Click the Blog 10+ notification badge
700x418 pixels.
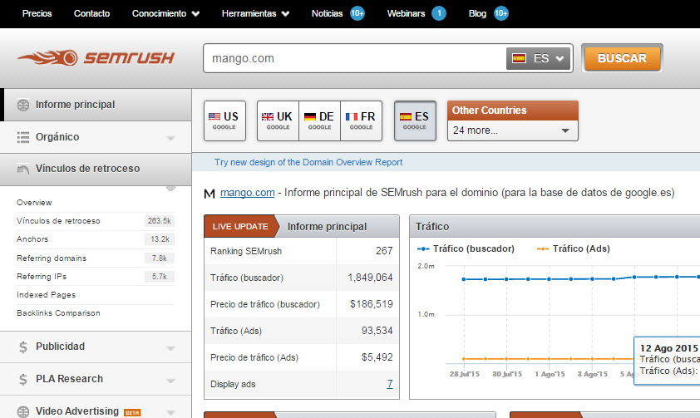(x=501, y=13)
